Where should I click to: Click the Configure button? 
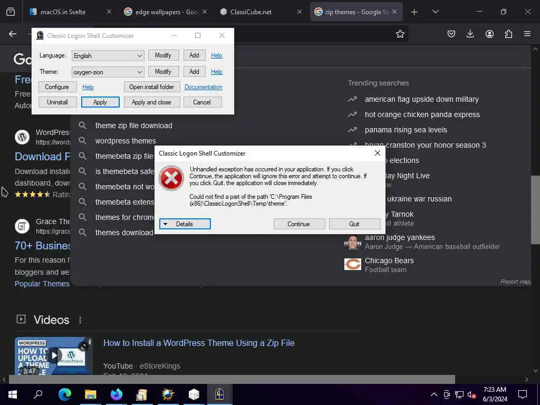point(57,87)
